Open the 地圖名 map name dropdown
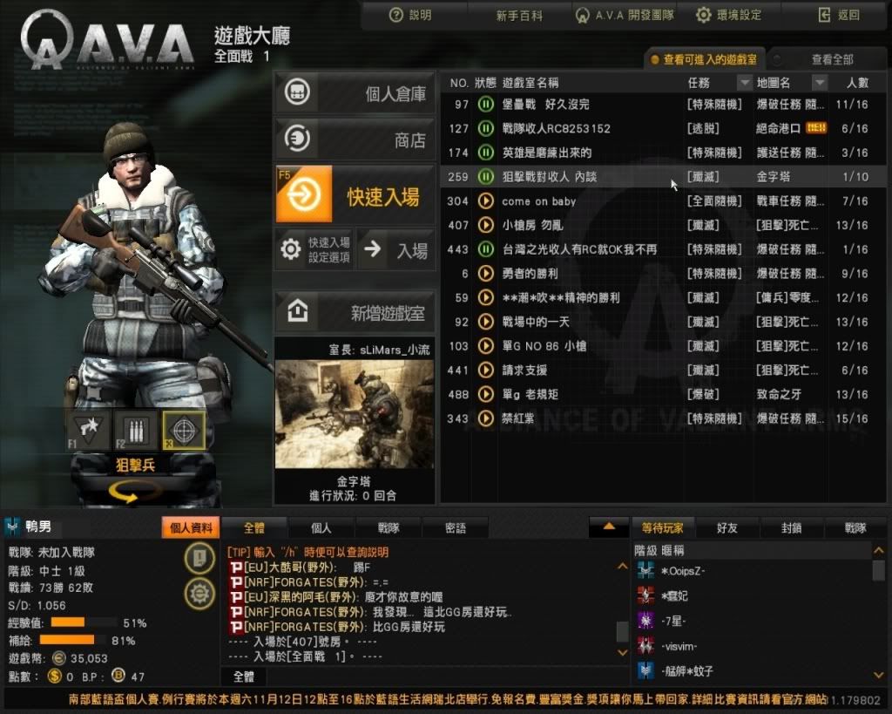892x714 pixels. [819, 83]
